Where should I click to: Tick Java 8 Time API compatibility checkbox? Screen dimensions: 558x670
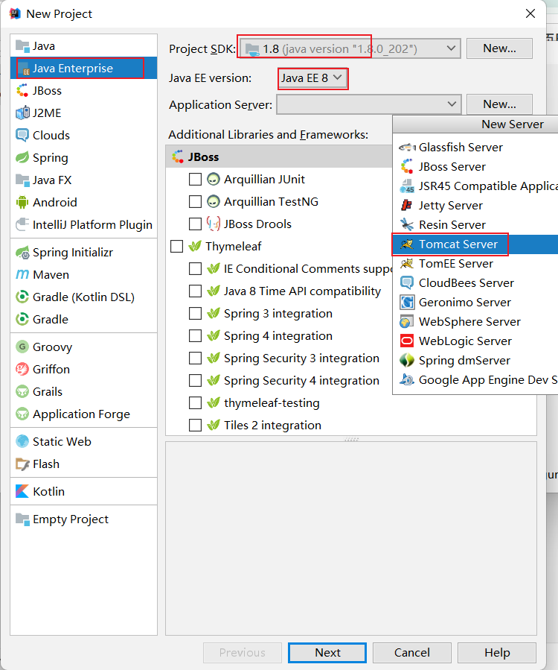[195, 291]
